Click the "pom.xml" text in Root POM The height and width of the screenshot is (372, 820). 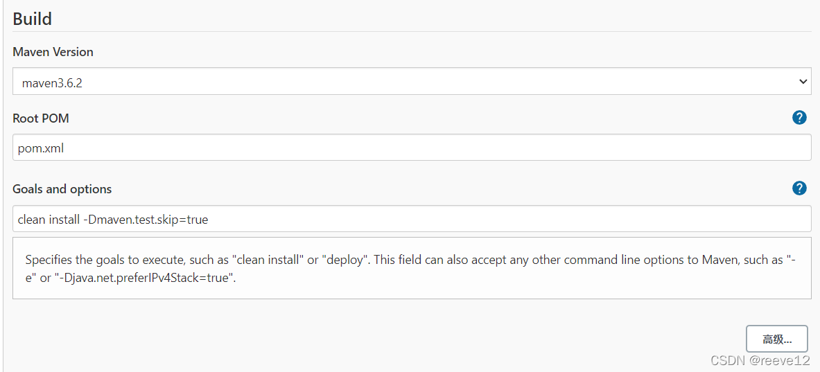pos(41,148)
